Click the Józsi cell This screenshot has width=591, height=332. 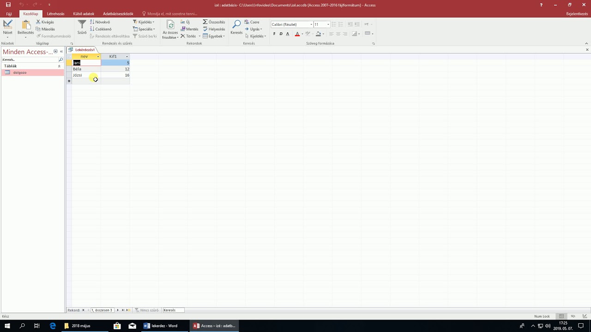click(86, 75)
